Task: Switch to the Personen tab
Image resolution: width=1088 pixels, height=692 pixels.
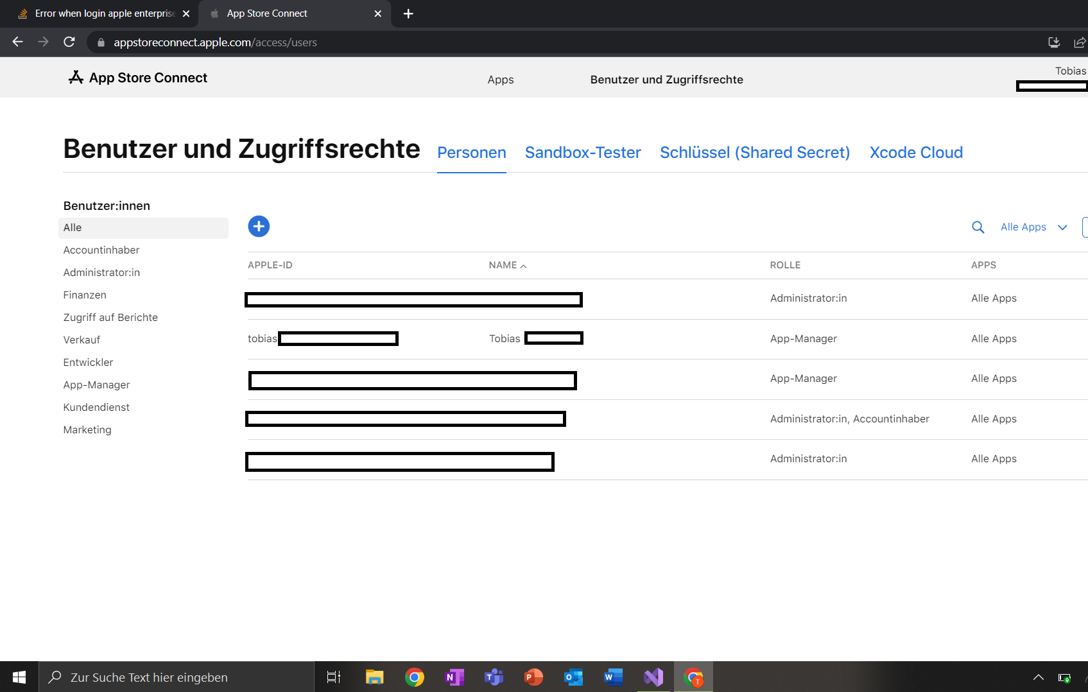Action: click(472, 153)
